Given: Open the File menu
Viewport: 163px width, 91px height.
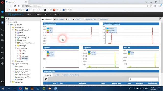Looking at the screenshot, I should click(x=29, y=14).
